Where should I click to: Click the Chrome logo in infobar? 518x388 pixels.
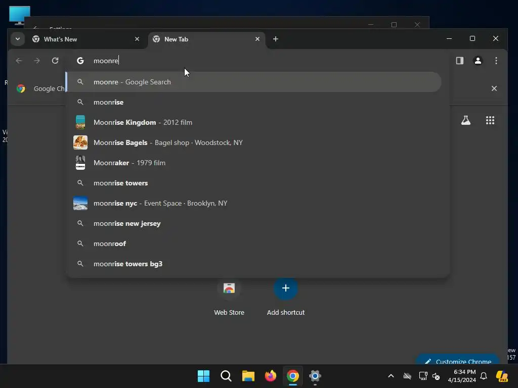click(x=21, y=88)
